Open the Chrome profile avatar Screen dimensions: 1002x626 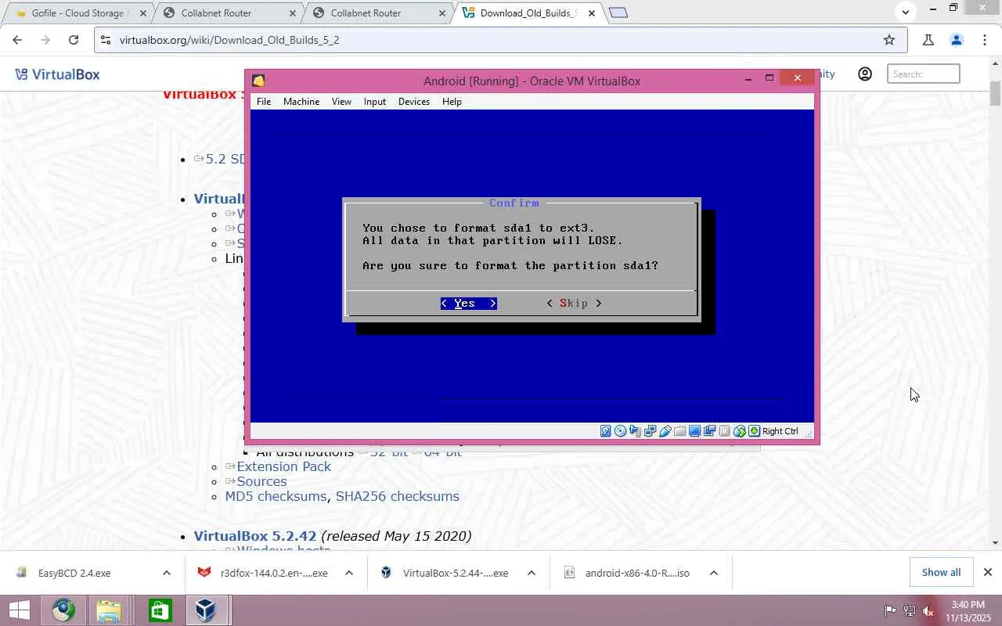coord(956,40)
